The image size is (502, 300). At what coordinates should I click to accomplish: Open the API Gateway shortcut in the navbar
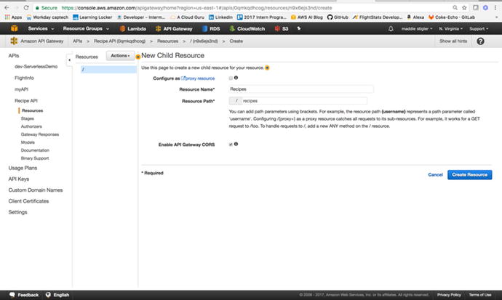pyautogui.click(x=174, y=29)
